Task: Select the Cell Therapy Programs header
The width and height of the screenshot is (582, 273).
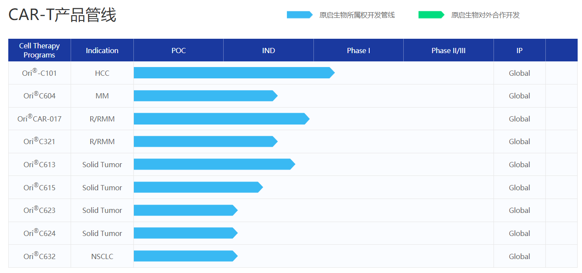Action: [x=39, y=51]
